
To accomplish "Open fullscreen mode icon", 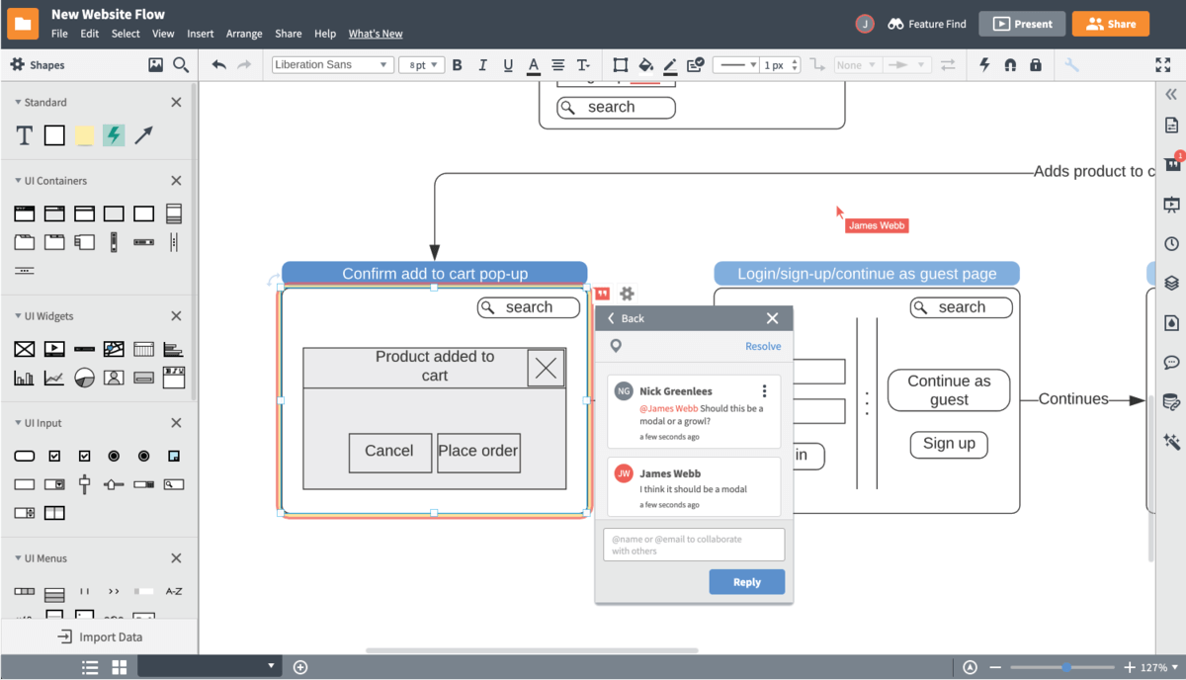I will click(1163, 65).
